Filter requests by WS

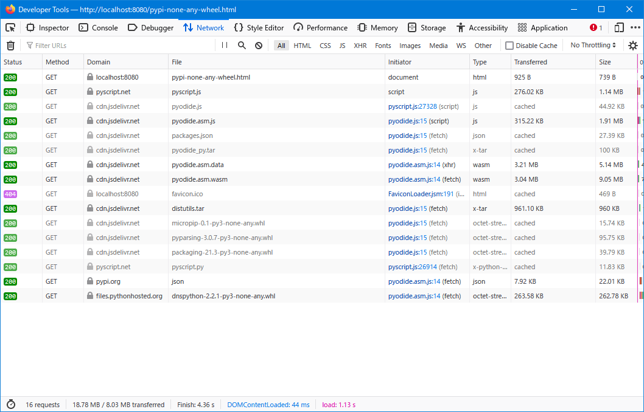click(x=461, y=46)
